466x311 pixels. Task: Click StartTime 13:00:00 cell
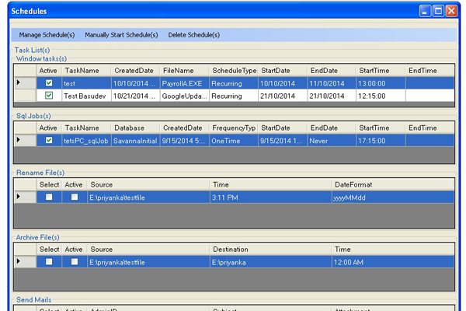click(x=381, y=83)
